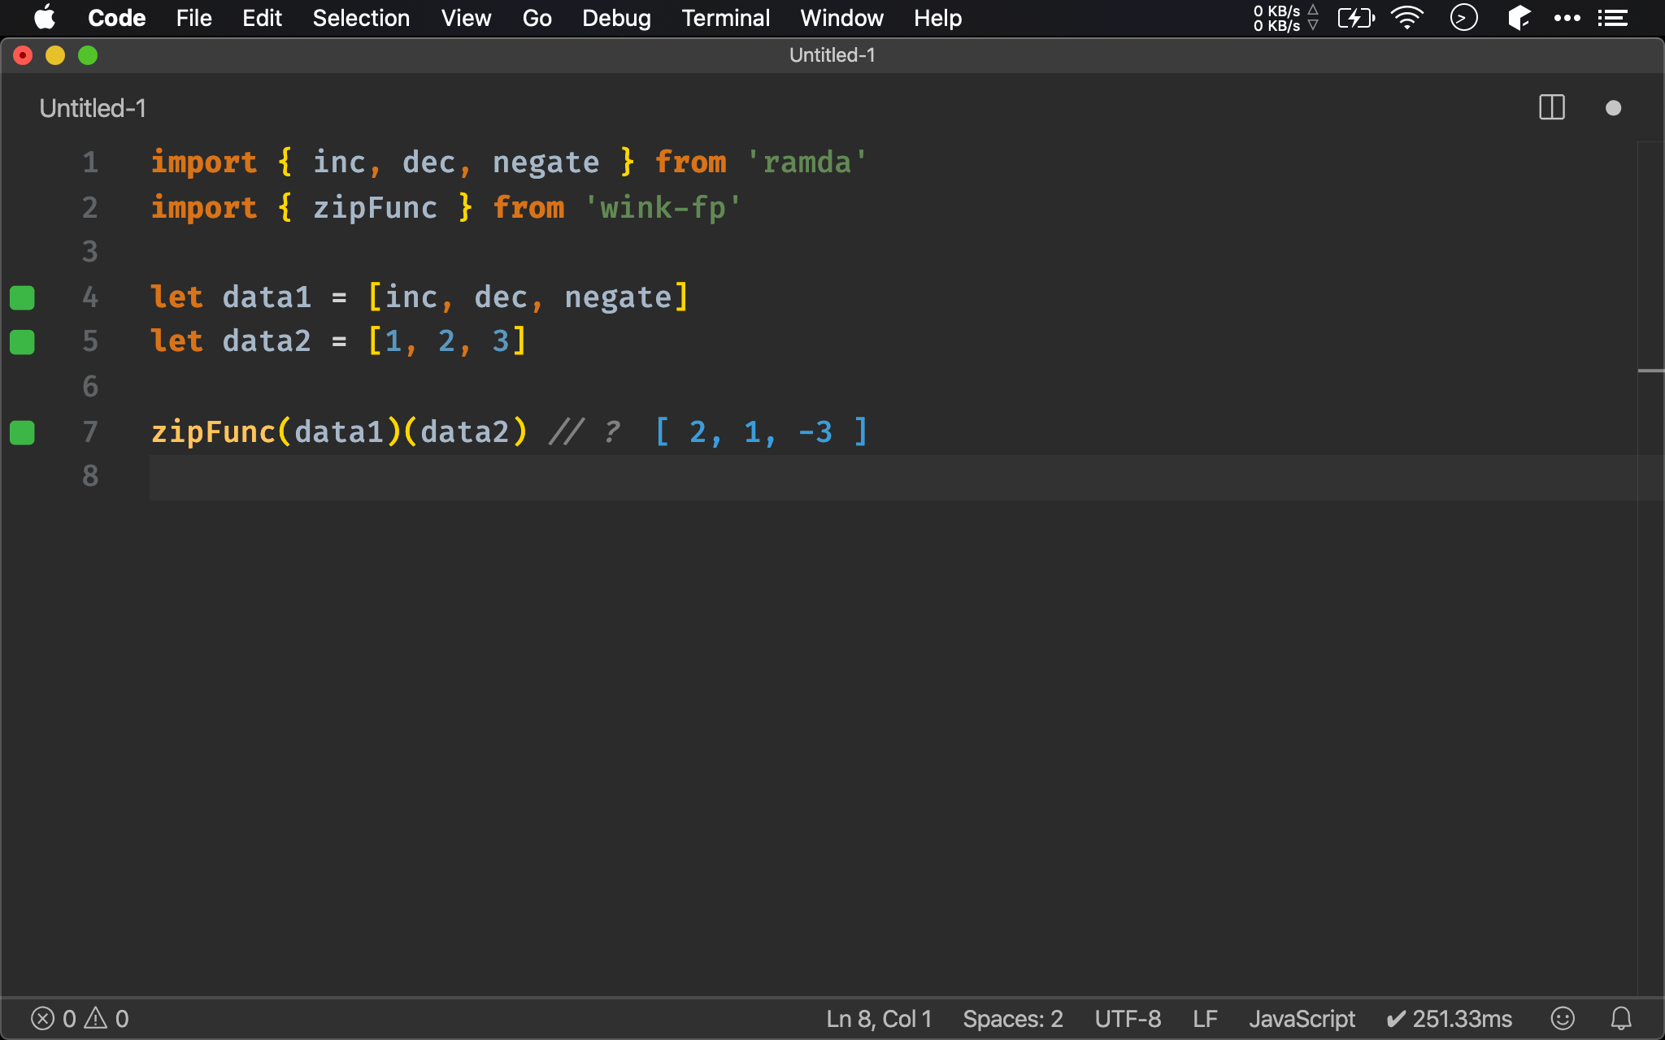Click the zipFunc call on line 7
The height and width of the screenshot is (1040, 1665).
[x=213, y=432]
